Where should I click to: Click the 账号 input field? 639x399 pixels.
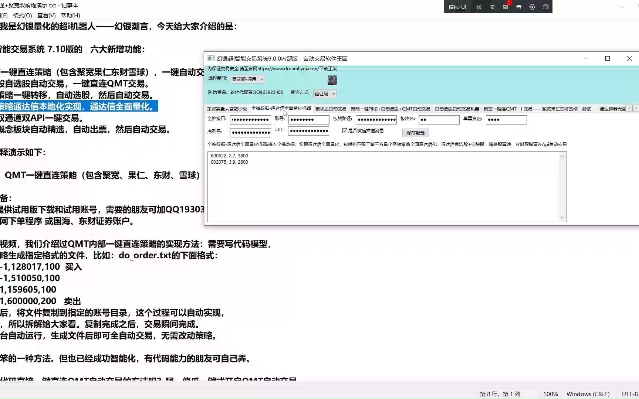coord(309,120)
